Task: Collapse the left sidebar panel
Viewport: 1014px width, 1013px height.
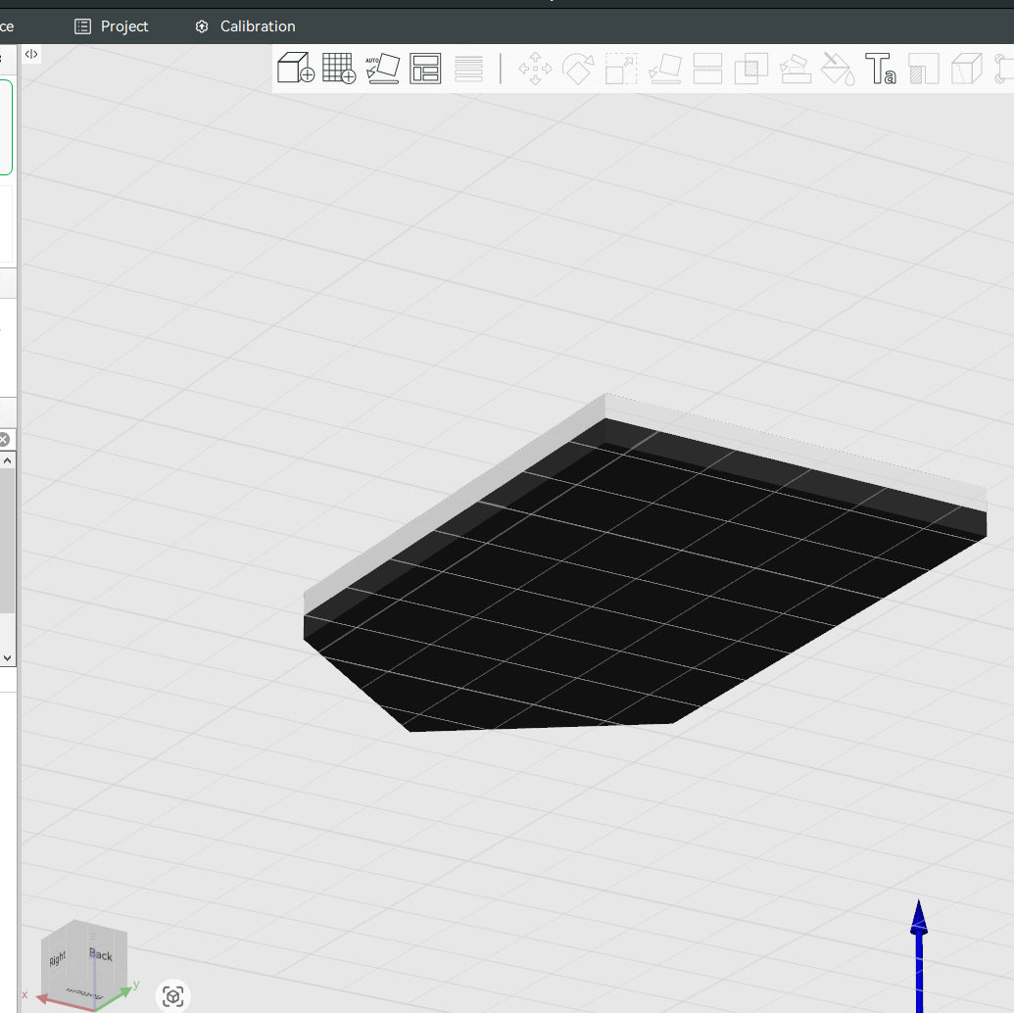Action: [31, 54]
